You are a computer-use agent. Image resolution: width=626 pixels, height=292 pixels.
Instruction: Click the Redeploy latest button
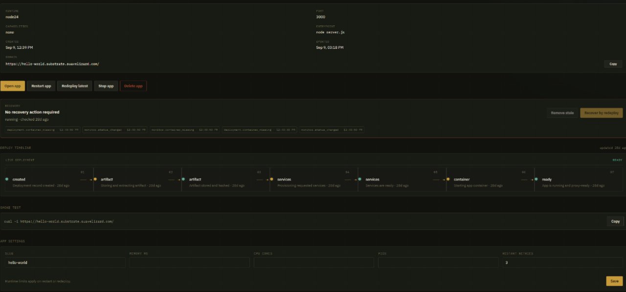coord(75,86)
